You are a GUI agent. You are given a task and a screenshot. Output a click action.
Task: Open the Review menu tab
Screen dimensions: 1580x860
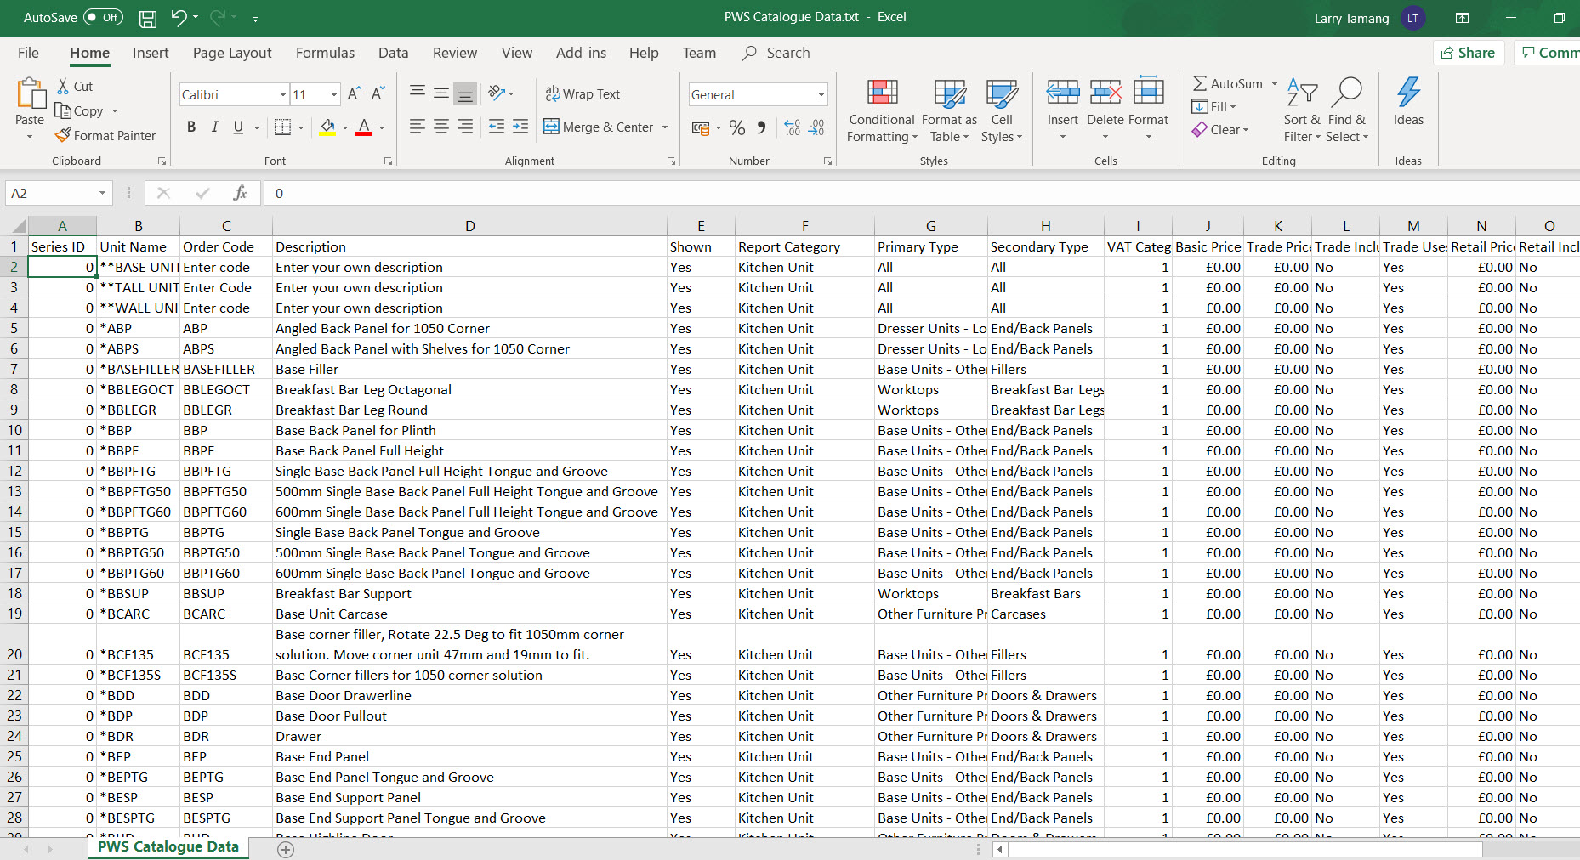click(454, 53)
